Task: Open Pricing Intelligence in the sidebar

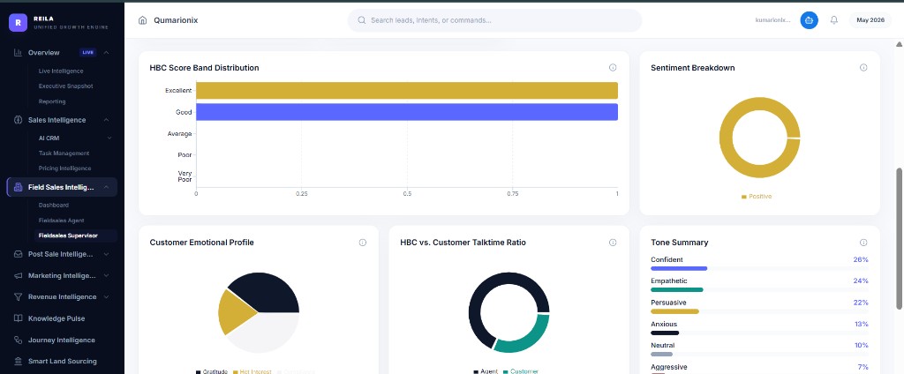Action: pyautogui.click(x=64, y=168)
